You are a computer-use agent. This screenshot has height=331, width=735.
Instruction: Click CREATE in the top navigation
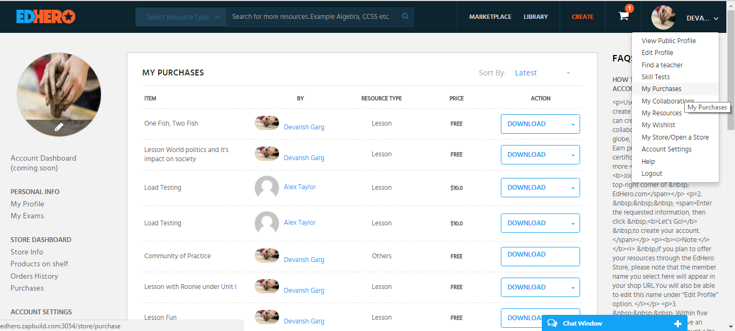(x=582, y=17)
